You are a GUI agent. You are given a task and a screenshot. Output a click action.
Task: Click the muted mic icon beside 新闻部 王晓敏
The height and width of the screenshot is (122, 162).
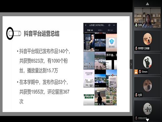click(136, 48)
